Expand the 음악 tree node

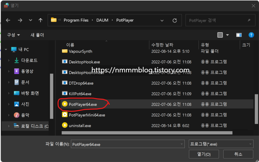pos(9,115)
